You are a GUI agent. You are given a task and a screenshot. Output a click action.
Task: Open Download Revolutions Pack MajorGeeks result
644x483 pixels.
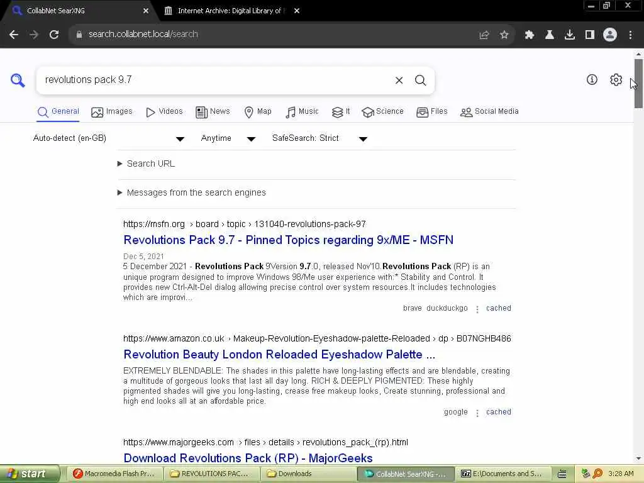[x=248, y=458]
